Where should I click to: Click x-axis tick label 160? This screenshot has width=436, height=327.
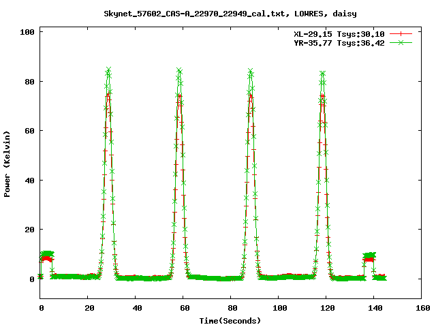tap(423, 308)
